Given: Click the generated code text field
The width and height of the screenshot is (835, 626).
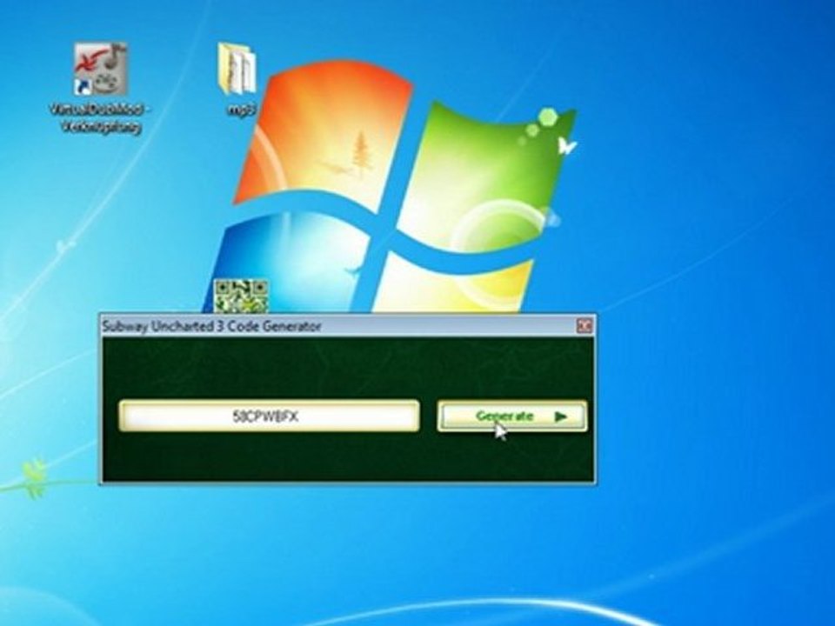Looking at the screenshot, I should (269, 416).
